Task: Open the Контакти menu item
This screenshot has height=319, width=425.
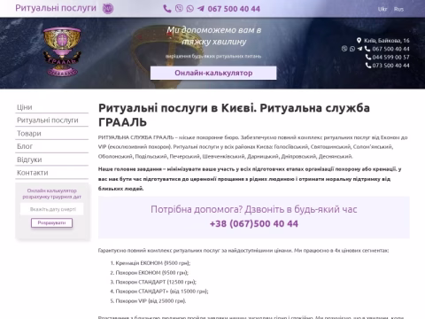Action: coord(51,173)
